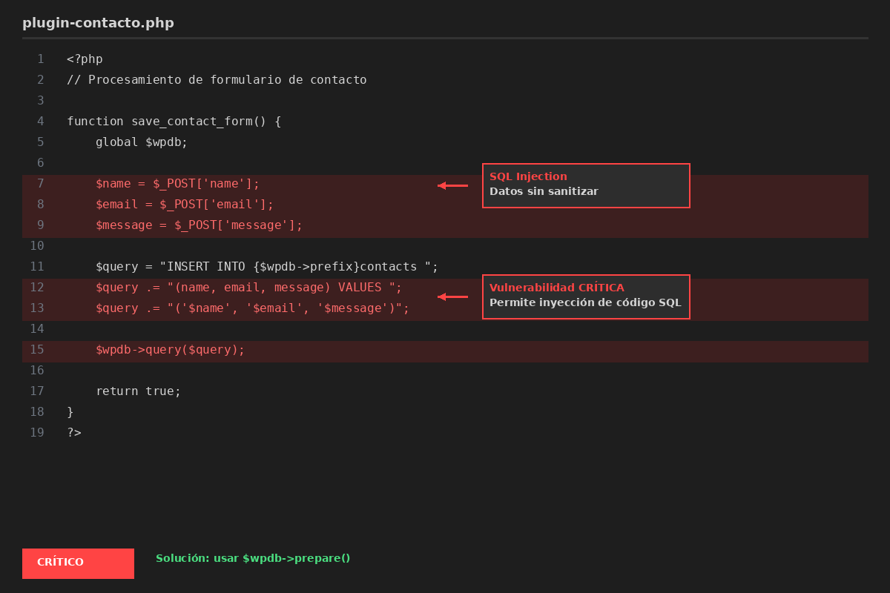This screenshot has height=593, width=890.
Task: Click the $wpdb->query($query) line
Action: [170, 350]
